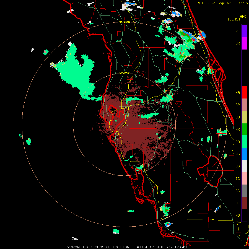Click the KTBW radar site identifier
The image size is (249, 249).
pyautogui.click(x=142, y=247)
